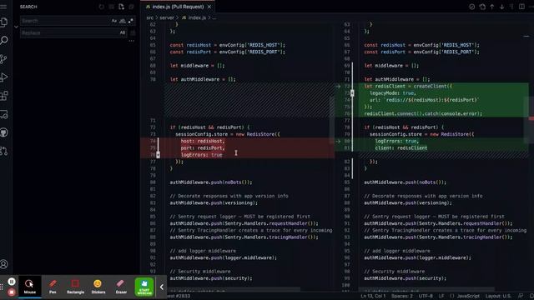The width and height of the screenshot is (534, 300).
Task: Open the Source Control view
Action: tap(4, 59)
